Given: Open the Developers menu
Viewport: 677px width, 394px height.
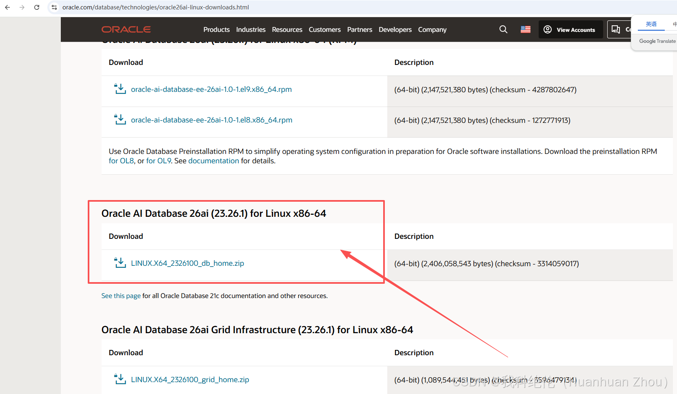Looking at the screenshot, I should [x=395, y=29].
